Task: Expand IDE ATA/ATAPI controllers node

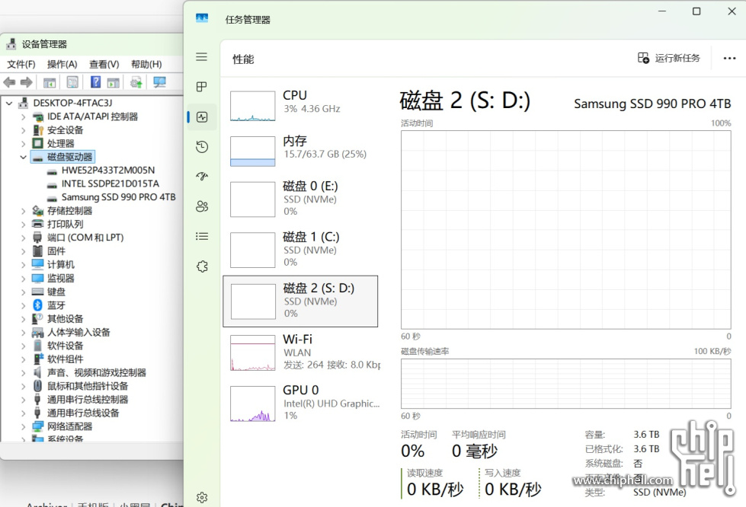Action: pyautogui.click(x=24, y=116)
